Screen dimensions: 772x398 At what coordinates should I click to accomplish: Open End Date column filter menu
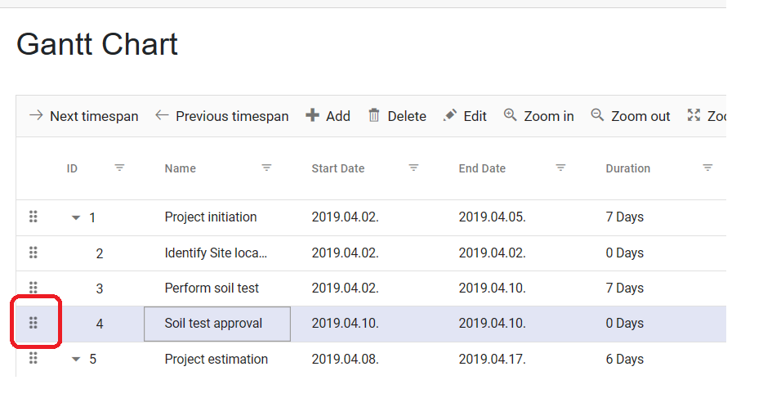tap(560, 168)
